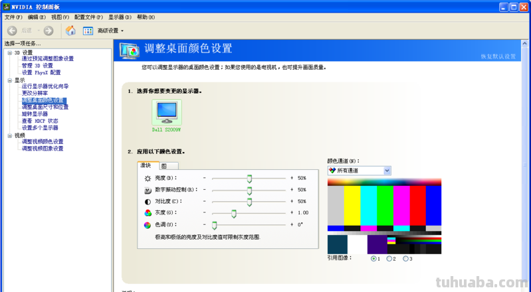Screen dimensions: 531x292
Task: Click the color bars reference image
Action: coord(384,216)
